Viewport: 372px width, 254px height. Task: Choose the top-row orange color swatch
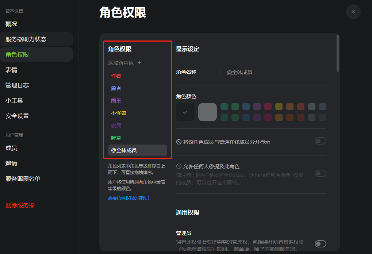point(289,107)
